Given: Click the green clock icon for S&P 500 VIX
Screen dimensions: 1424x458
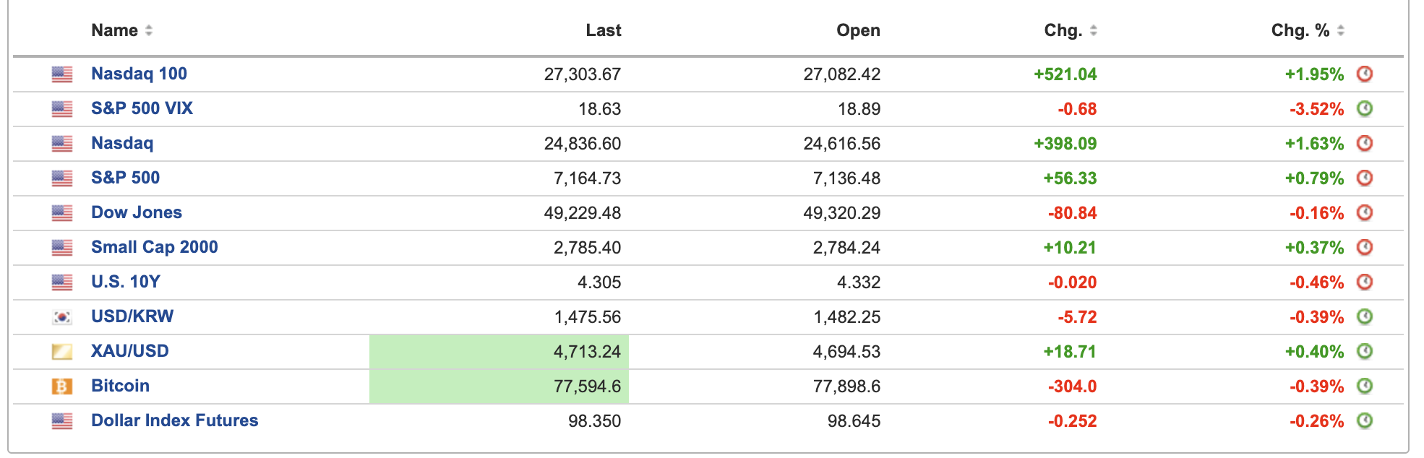Looking at the screenshot, I should coord(1364,108).
